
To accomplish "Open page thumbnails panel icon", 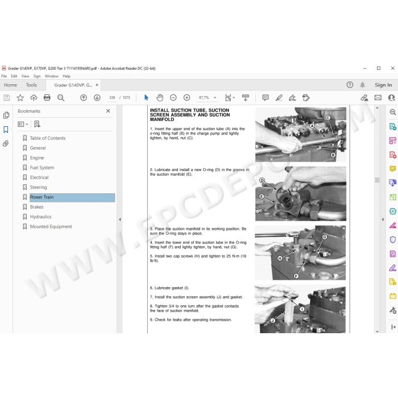I will click(6, 115).
